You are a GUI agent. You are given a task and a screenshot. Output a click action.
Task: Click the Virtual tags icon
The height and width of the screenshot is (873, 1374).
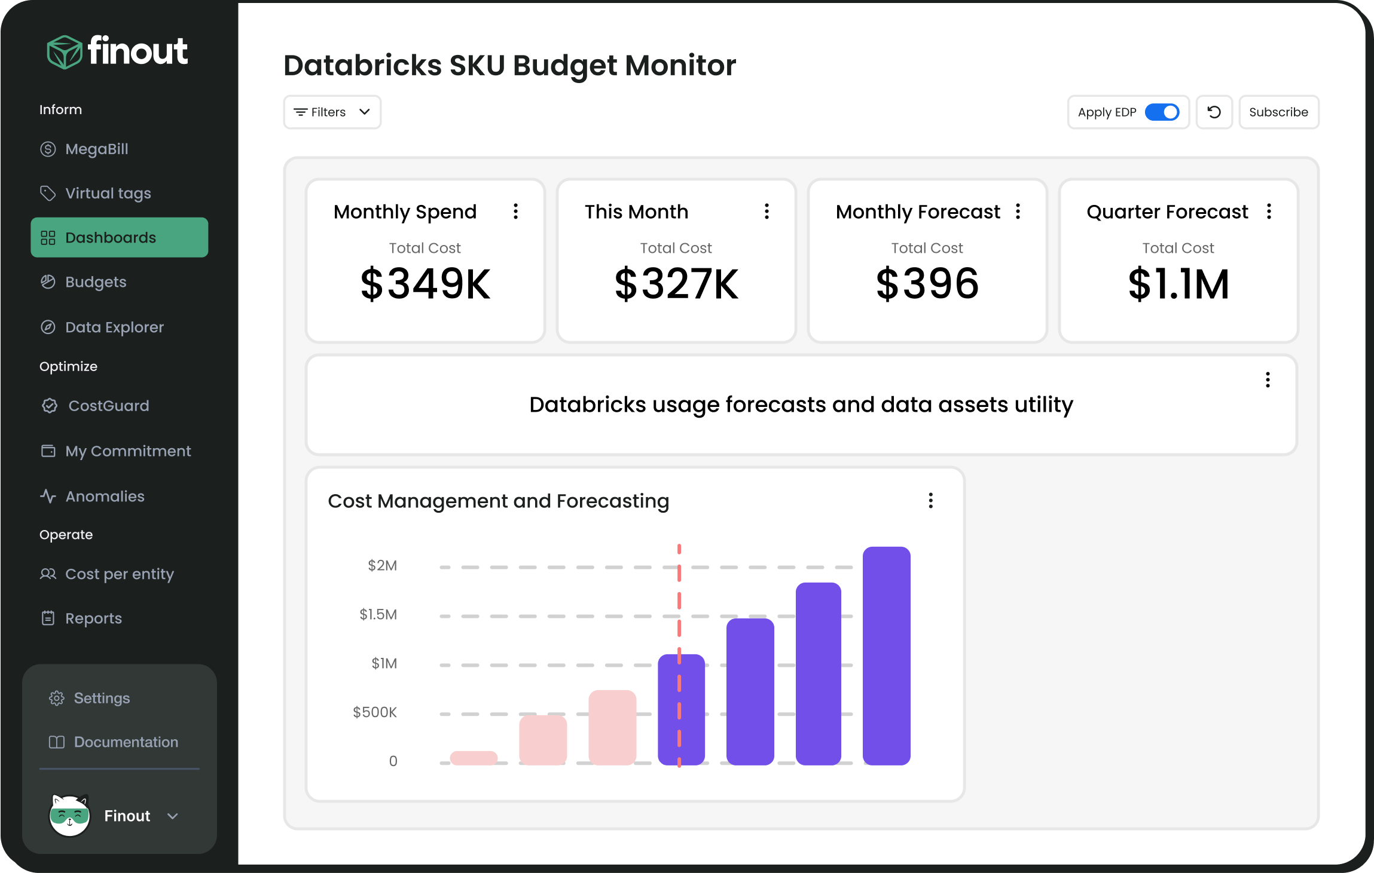click(47, 192)
